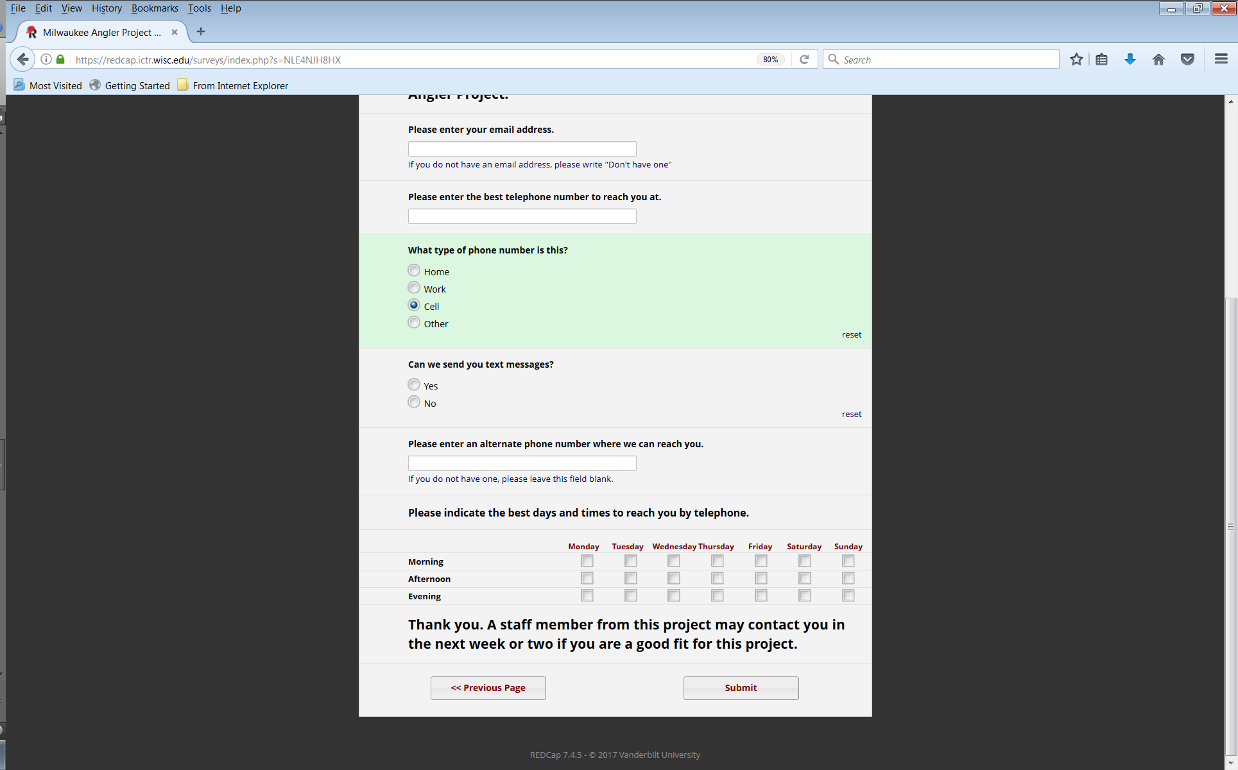Click the email address input field

tap(522, 149)
